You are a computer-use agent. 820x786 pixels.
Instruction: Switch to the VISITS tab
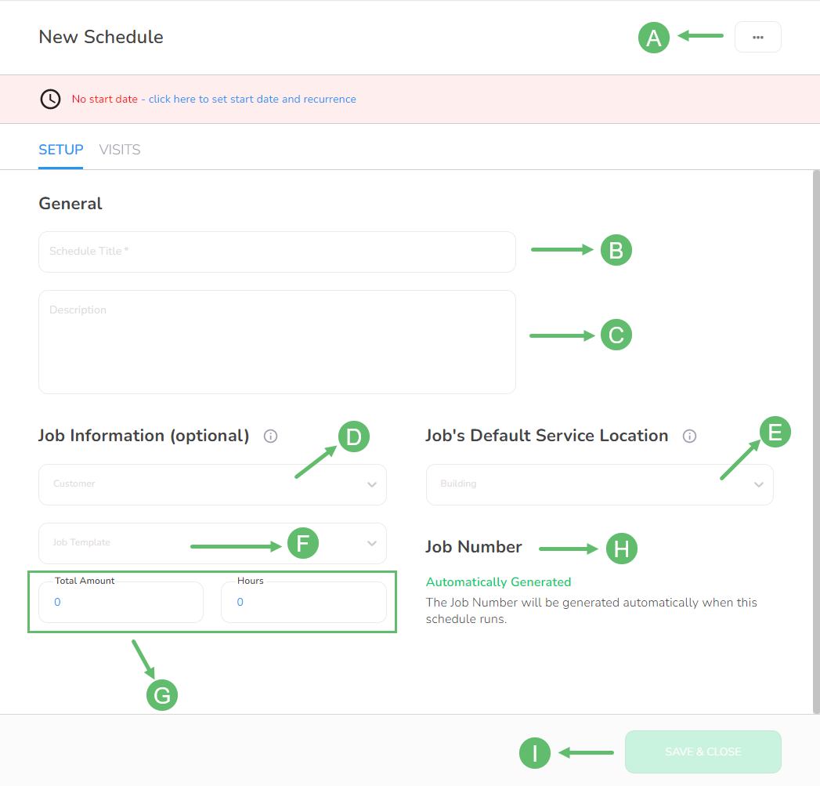tap(120, 150)
